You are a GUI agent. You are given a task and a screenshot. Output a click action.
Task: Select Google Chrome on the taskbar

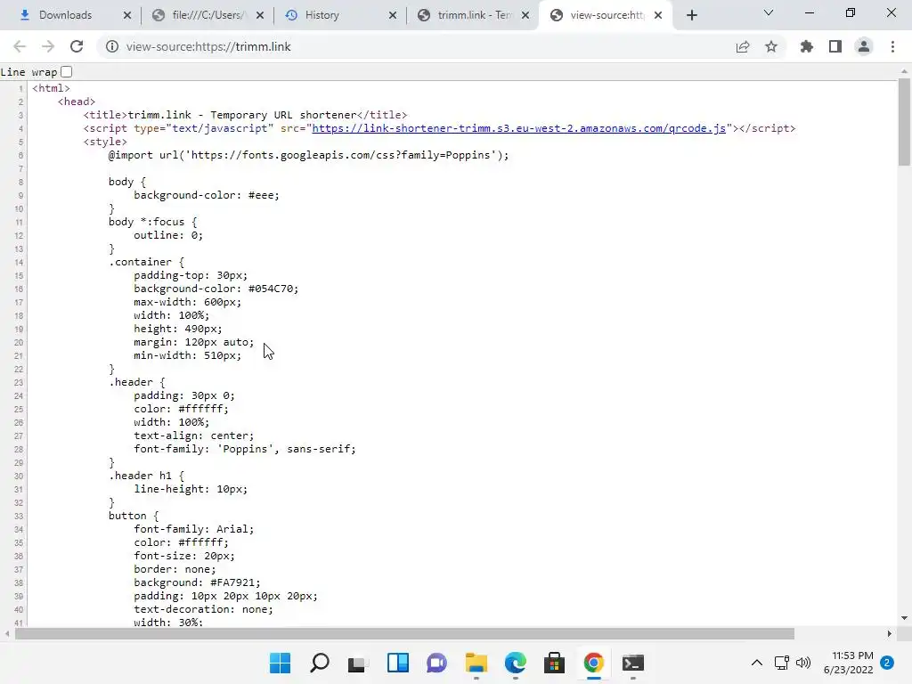pos(594,663)
